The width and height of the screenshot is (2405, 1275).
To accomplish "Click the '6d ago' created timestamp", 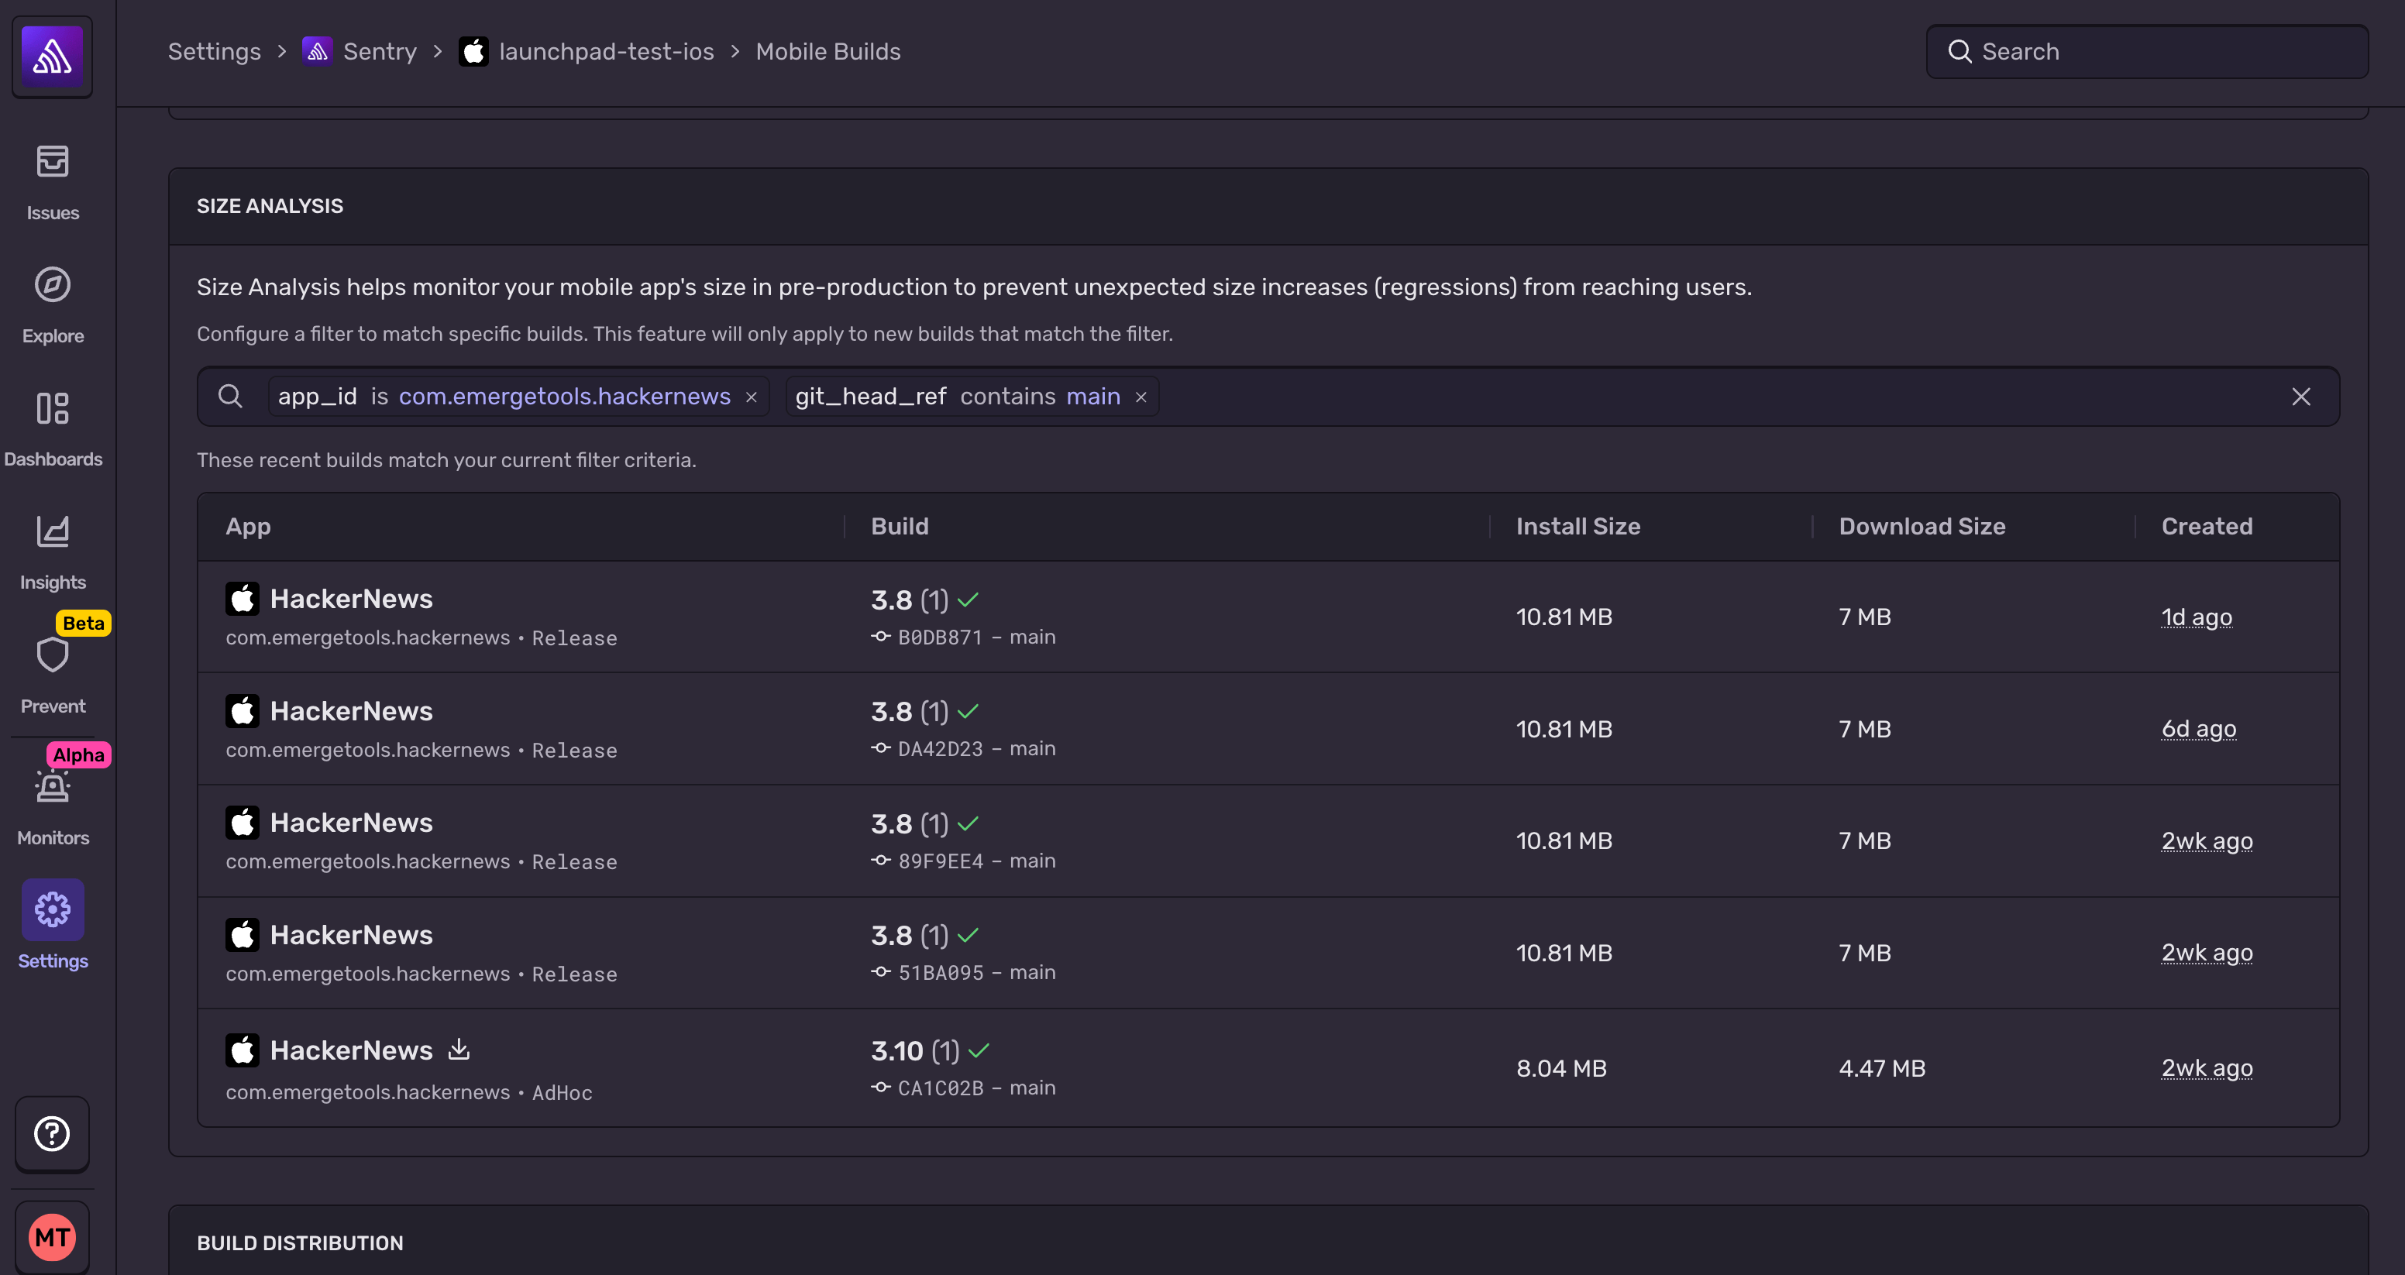I will 2197,728.
